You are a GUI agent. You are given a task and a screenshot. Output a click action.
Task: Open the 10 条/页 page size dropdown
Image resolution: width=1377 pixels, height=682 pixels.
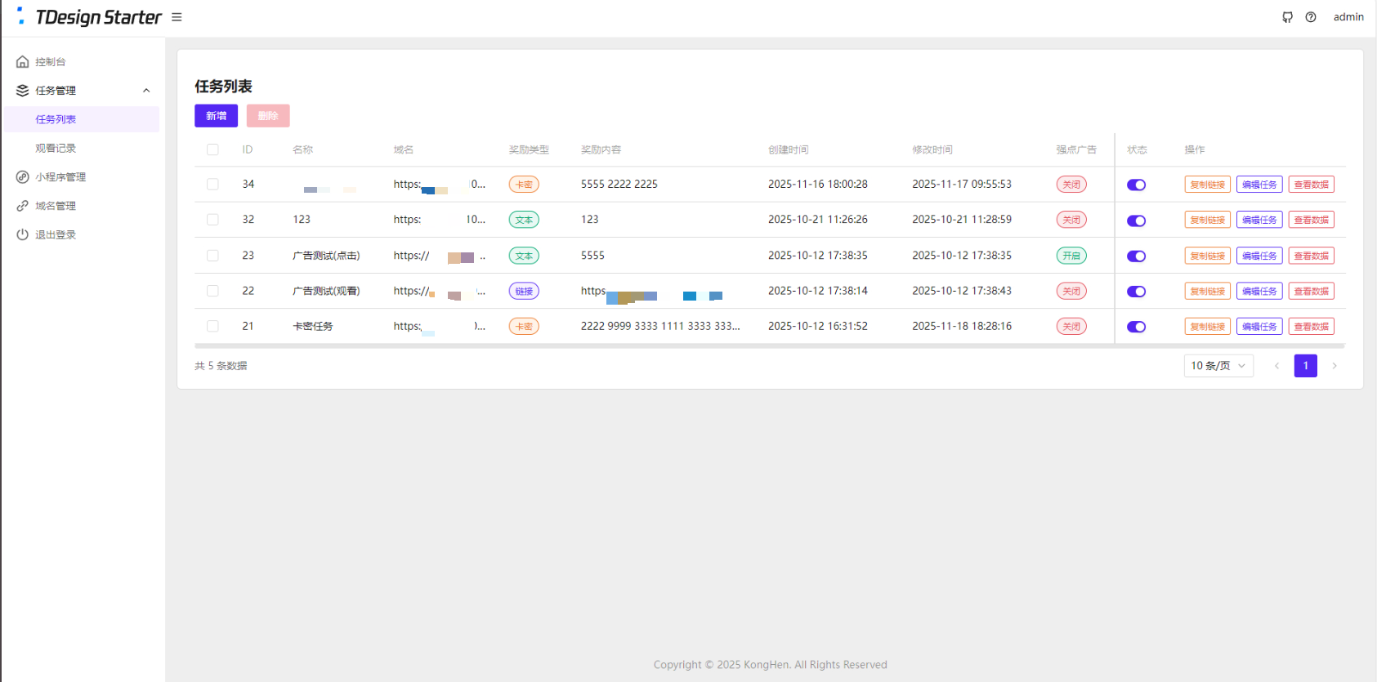(1218, 366)
